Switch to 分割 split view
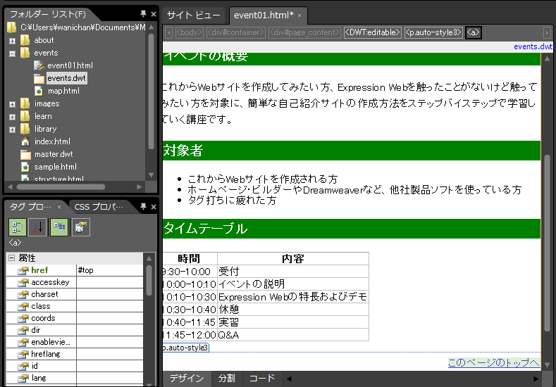556x387 pixels. coord(227,379)
